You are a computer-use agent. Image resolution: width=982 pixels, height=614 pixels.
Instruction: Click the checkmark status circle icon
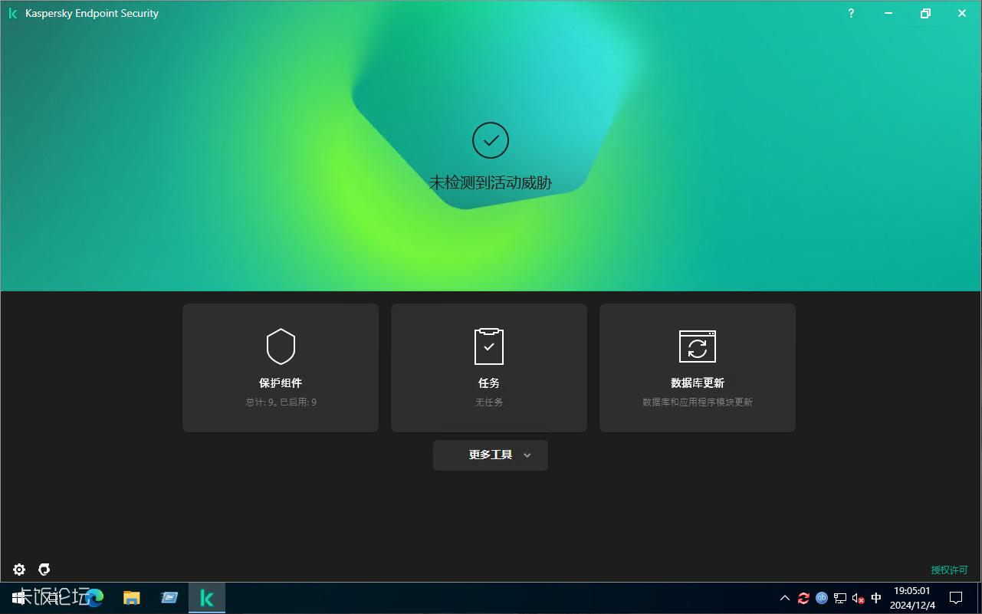pos(491,140)
